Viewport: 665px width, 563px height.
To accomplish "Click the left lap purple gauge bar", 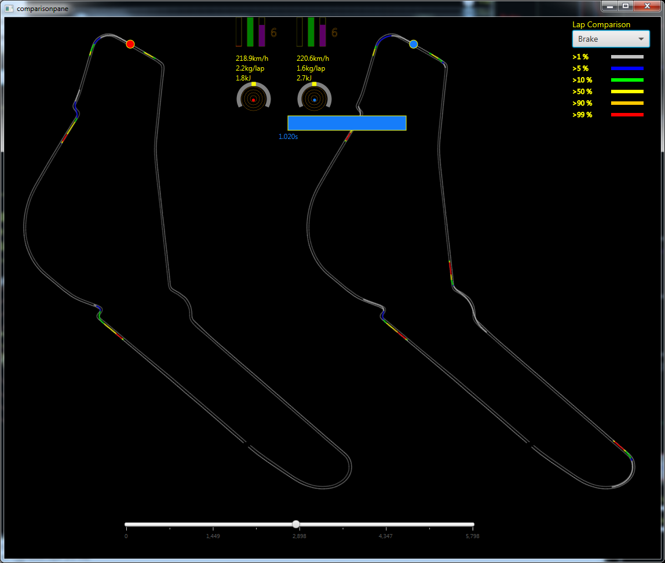I will click(x=262, y=32).
